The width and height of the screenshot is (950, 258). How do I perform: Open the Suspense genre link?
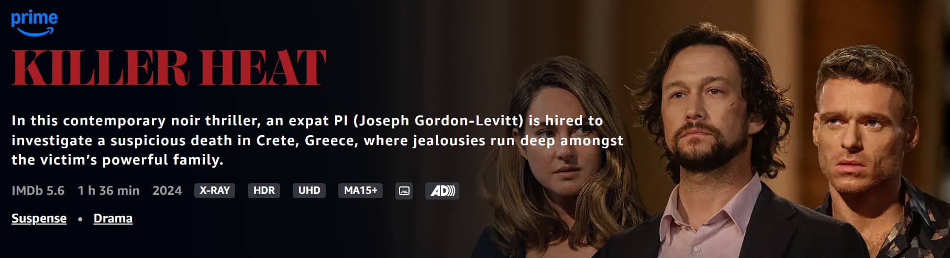coord(39,218)
